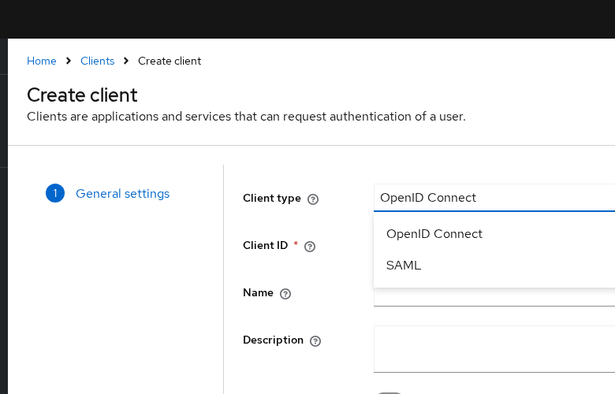Viewport: 615px width, 394px height.
Task: Collapse the Client type dropdown showing OpenID Connect
Action: click(494, 198)
